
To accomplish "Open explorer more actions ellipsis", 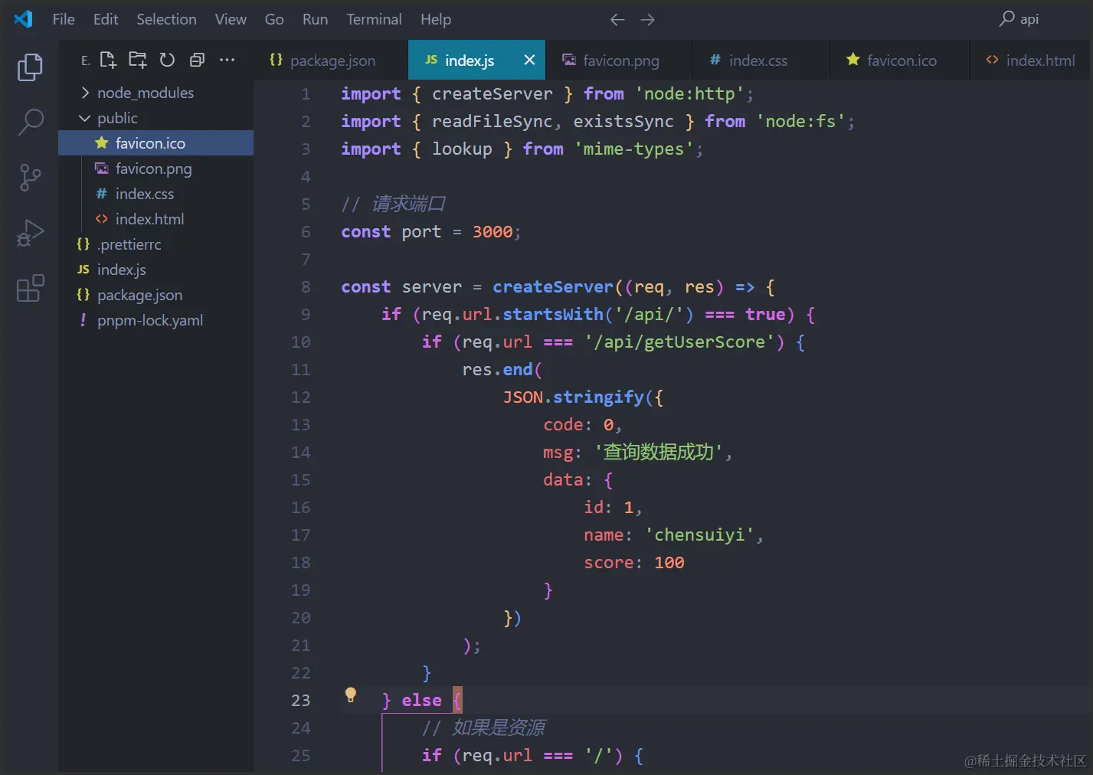I will pyautogui.click(x=227, y=60).
